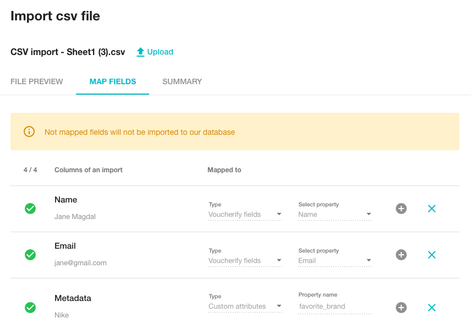This screenshot has width=471, height=334.
Task: Click the green checkmark beside Metadata
Action: [30, 308]
